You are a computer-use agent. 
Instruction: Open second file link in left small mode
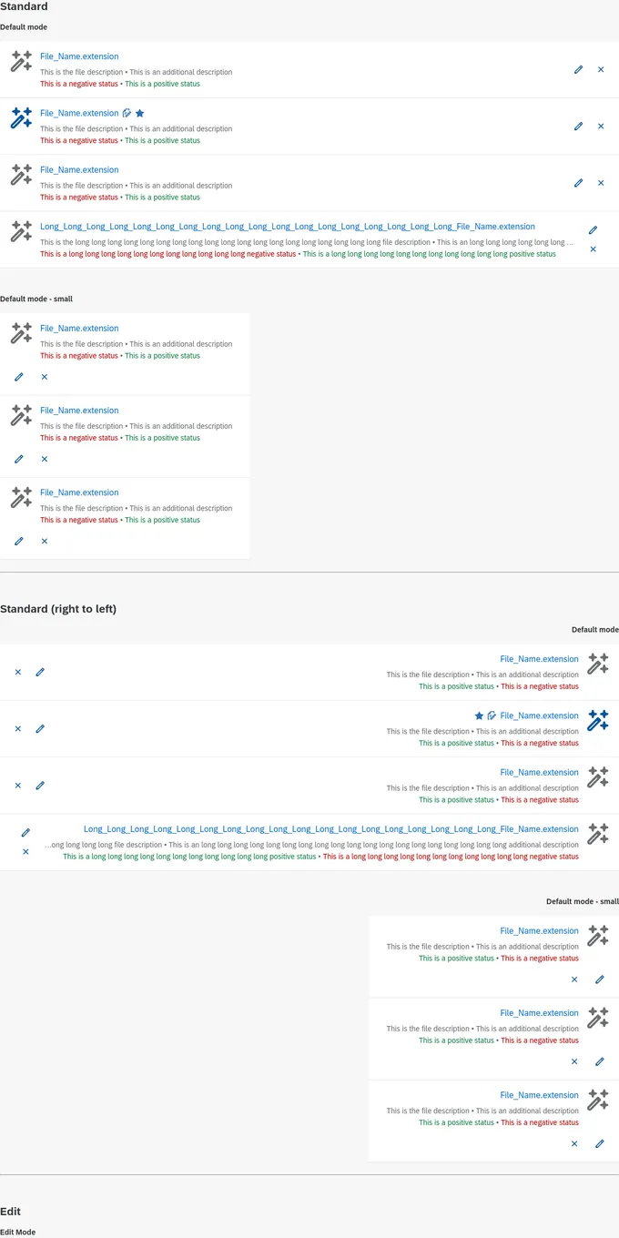point(79,411)
